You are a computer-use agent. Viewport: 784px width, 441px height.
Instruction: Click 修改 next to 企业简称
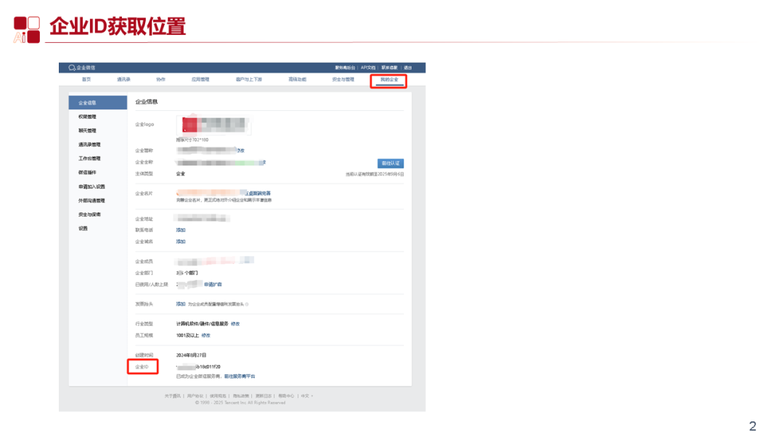coord(241,150)
